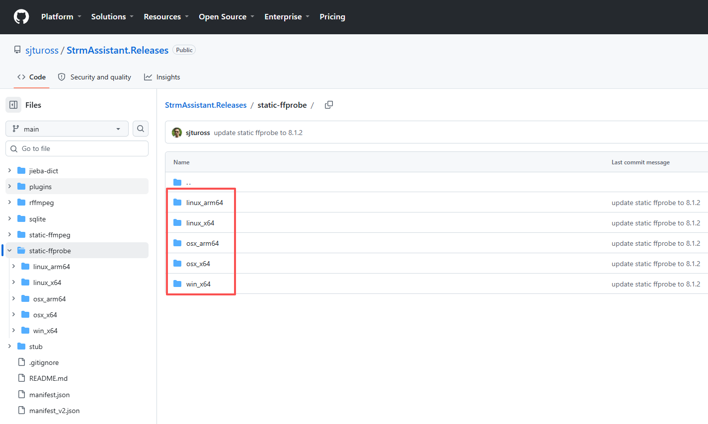The height and width of the screenshot is (424, 708).
Task: Open the GitHub homepage logo
Action: click(21, 17)
